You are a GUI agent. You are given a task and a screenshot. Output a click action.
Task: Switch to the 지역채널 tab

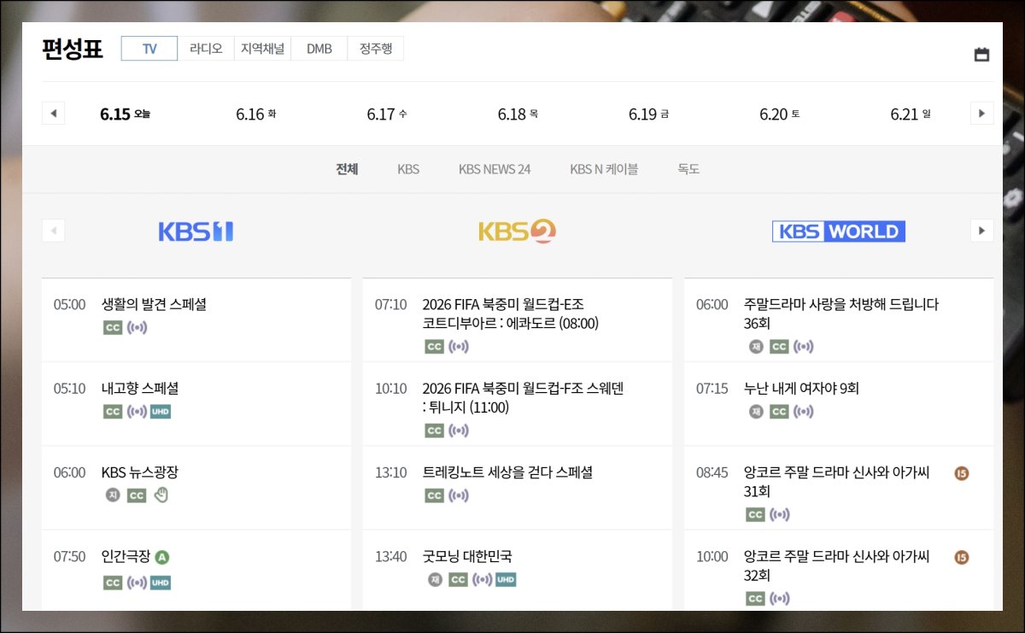(262, 49)
